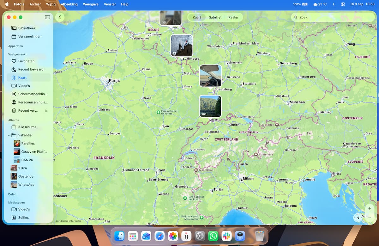The width and height of the screenshot is (379, 246).
Task: Open Video's under Vastgemaakt
Action: [28, 85]
